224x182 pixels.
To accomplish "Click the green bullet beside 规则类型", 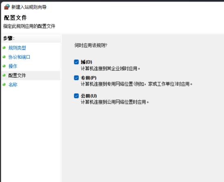I will 4,48.
